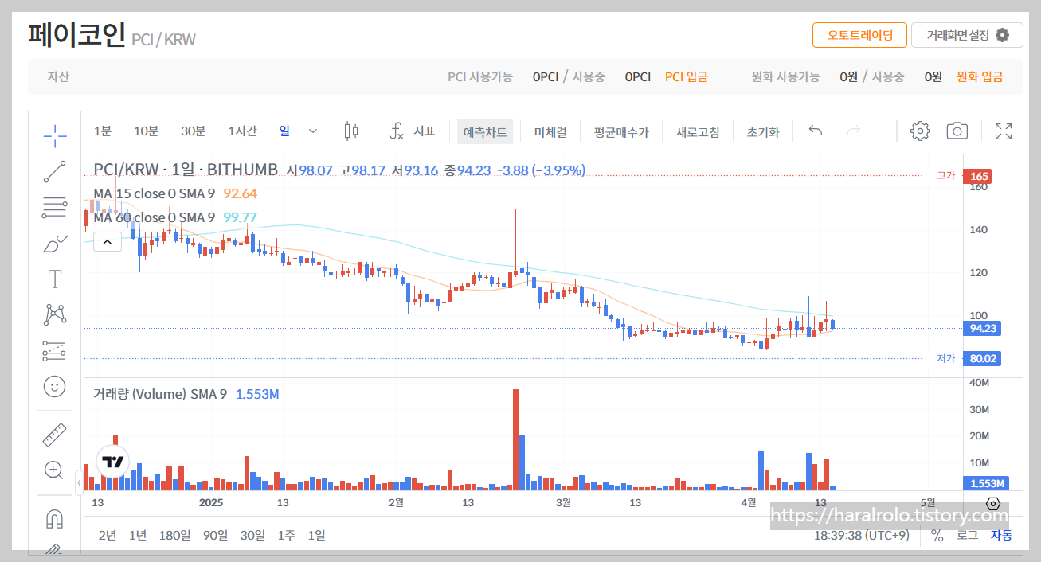This screenshot has height=562, width=1041.
Task: Expand the time interval dropdown arrow
Action: pos(313,131)
